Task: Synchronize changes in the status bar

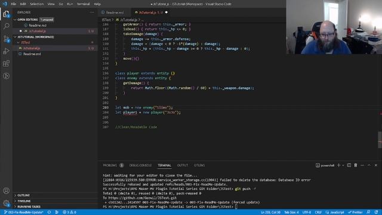Action: 49,213
